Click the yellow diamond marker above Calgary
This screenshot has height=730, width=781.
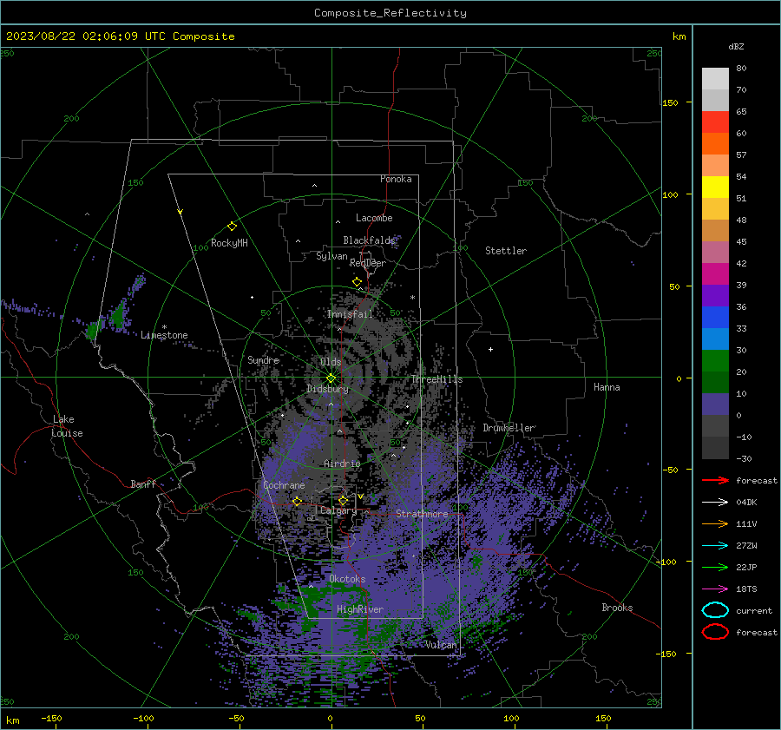coord(343,500)
